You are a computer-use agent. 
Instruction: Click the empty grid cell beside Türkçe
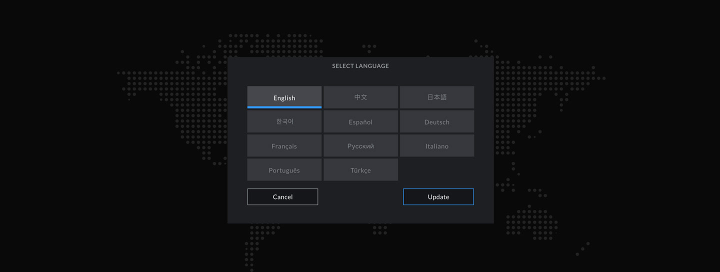coord(436,170)
